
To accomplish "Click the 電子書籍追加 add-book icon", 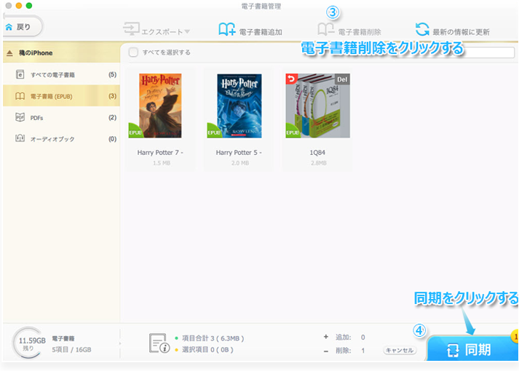I will click(x=226, y=29).
